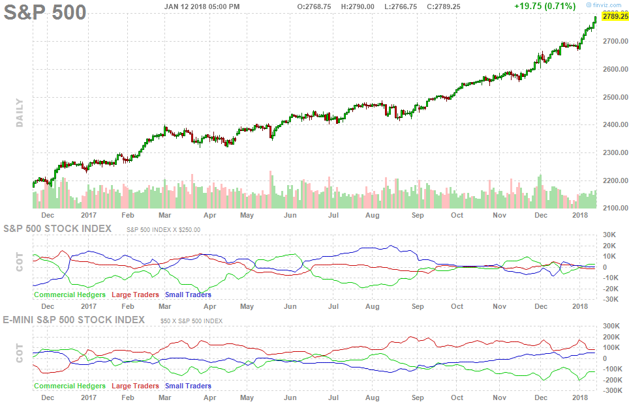Click Large Traders legend in S&P 500 Stock Index panel

(x=135, y=295)
